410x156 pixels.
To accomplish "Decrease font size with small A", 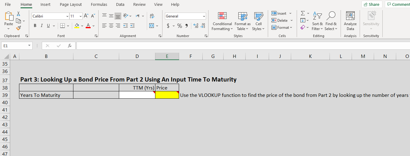I will 93,16.
